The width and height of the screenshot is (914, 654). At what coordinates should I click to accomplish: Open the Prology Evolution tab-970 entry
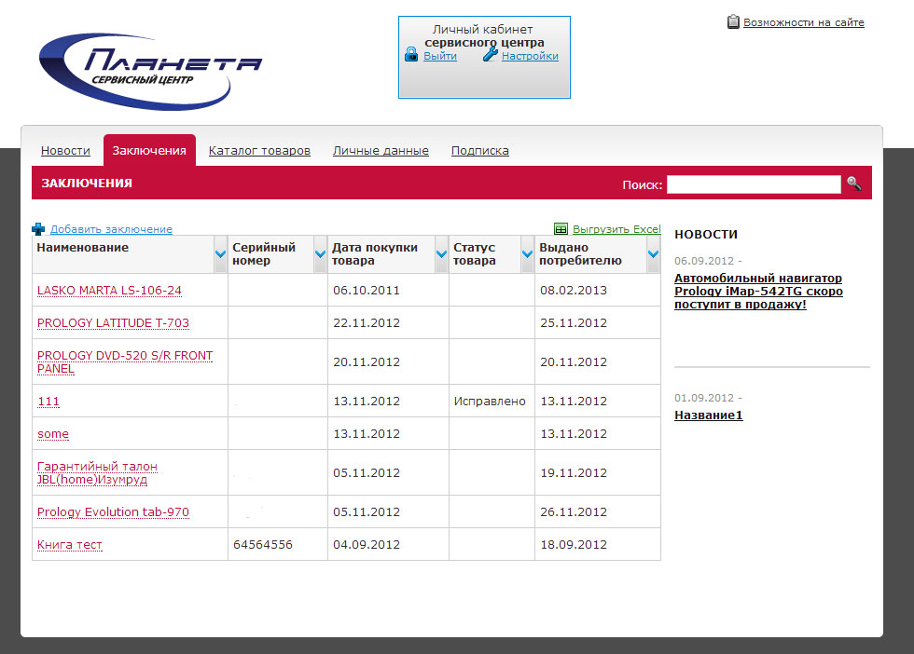pos(113,511)
